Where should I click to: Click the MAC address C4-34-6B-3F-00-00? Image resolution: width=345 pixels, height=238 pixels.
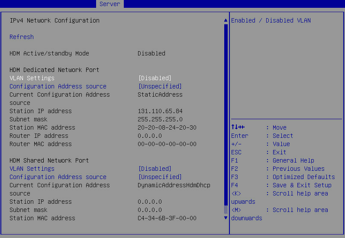click(x=167, y=218)
